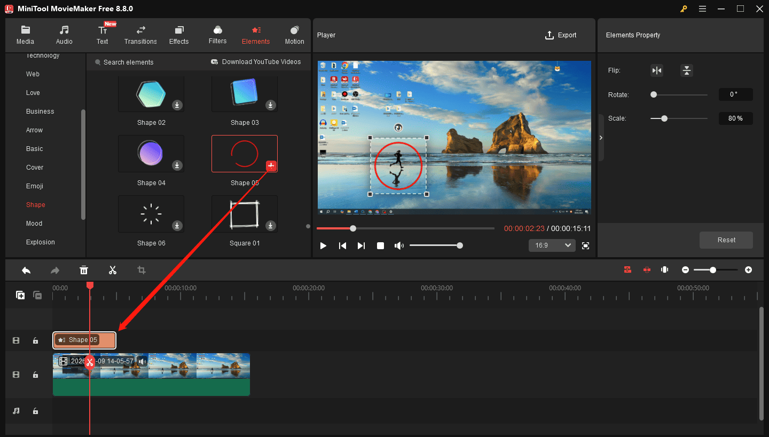Download the Shape 06 element
769x437 pixels.
177,226
